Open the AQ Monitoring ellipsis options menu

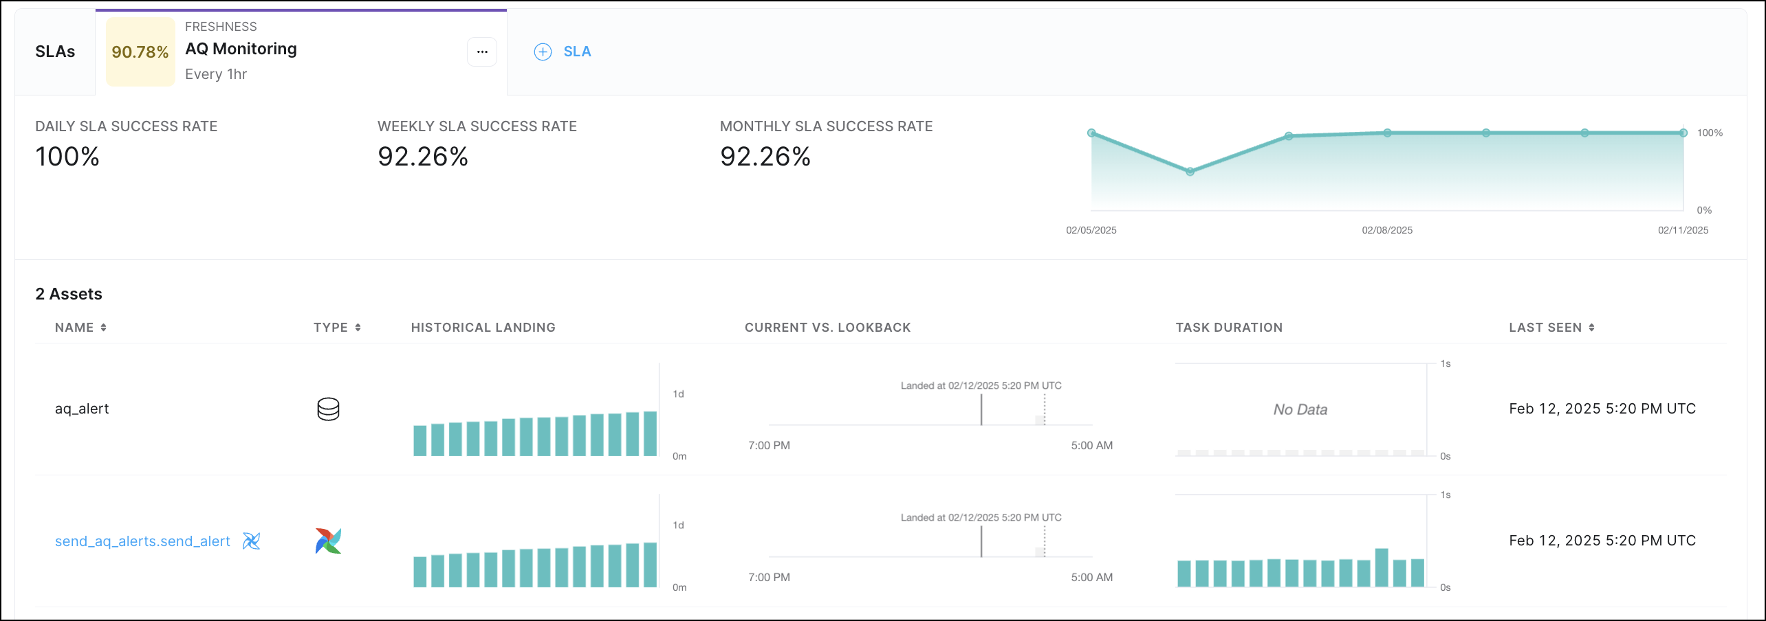(x=482, y=52)
